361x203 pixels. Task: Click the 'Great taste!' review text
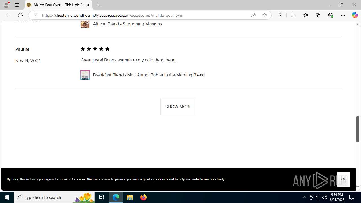click(x=129, y=60)
